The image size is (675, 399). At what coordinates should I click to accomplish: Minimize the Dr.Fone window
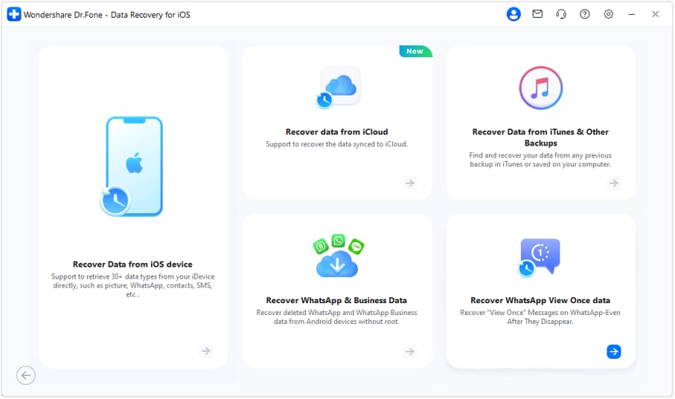pos(632,14)
